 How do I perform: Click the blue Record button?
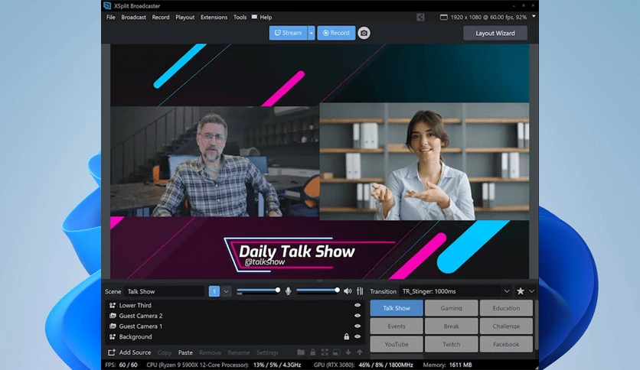[x=336, y=33]
